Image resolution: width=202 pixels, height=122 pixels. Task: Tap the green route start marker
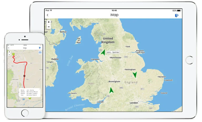tap(13, 54)
